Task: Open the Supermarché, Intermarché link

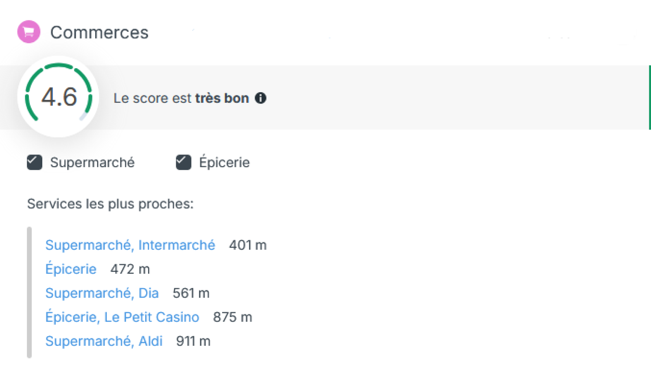Action: click(x=130, y=245)
